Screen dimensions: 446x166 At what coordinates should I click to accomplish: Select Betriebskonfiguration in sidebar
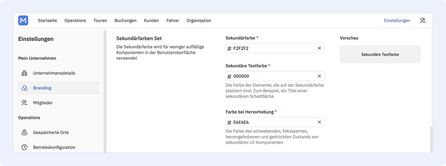tap(58, 147)
